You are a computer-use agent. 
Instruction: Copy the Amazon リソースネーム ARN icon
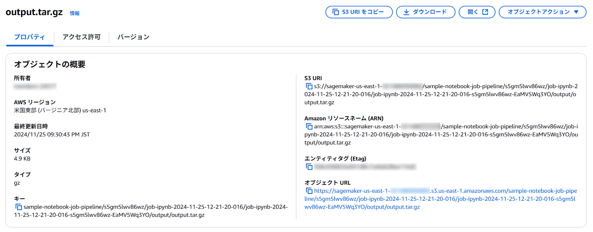pyautogui.click(x=309, y=126)
